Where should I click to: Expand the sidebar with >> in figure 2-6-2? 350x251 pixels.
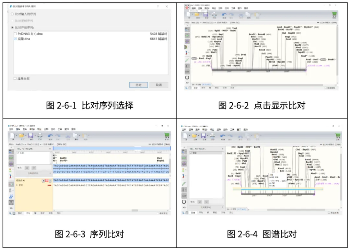(x=187, y=83)
